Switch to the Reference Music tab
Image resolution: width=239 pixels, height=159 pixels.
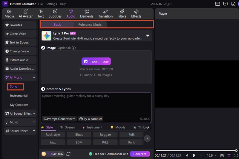[x=90, y=24]
